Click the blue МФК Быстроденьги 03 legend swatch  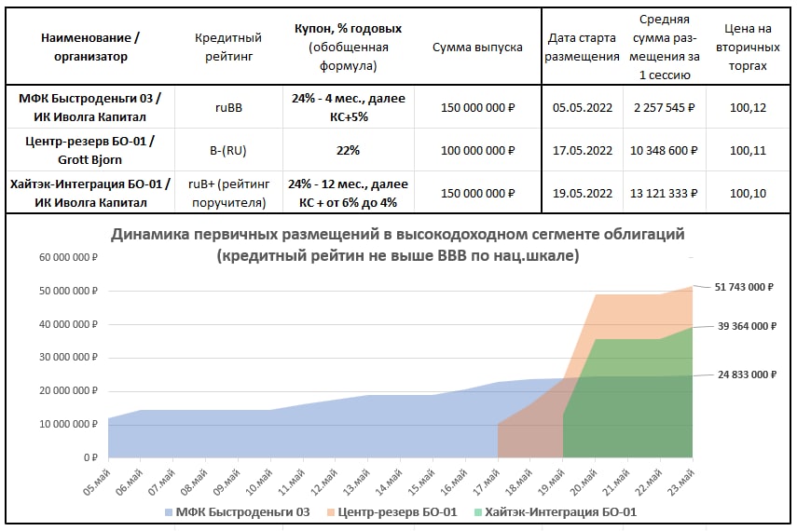click(x=169, y=512)
